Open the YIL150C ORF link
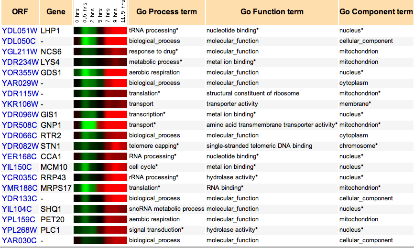 [17, 167]
